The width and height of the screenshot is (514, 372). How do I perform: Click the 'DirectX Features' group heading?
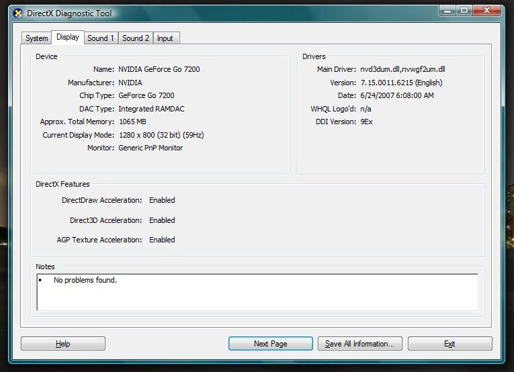62,184
